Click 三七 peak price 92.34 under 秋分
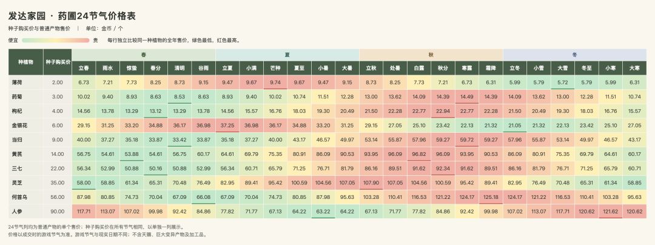This screenshot has width=655, height=245. 443,168
